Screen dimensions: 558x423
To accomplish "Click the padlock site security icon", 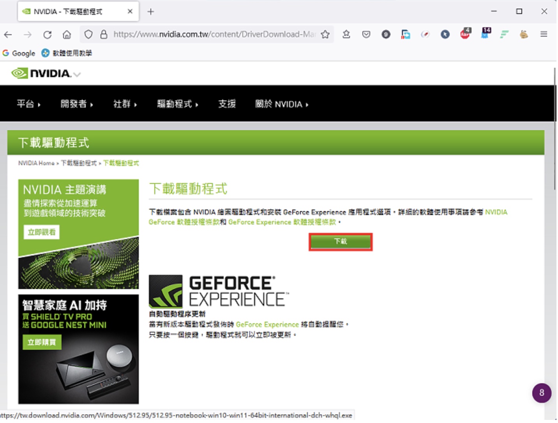I will [104, 34].
